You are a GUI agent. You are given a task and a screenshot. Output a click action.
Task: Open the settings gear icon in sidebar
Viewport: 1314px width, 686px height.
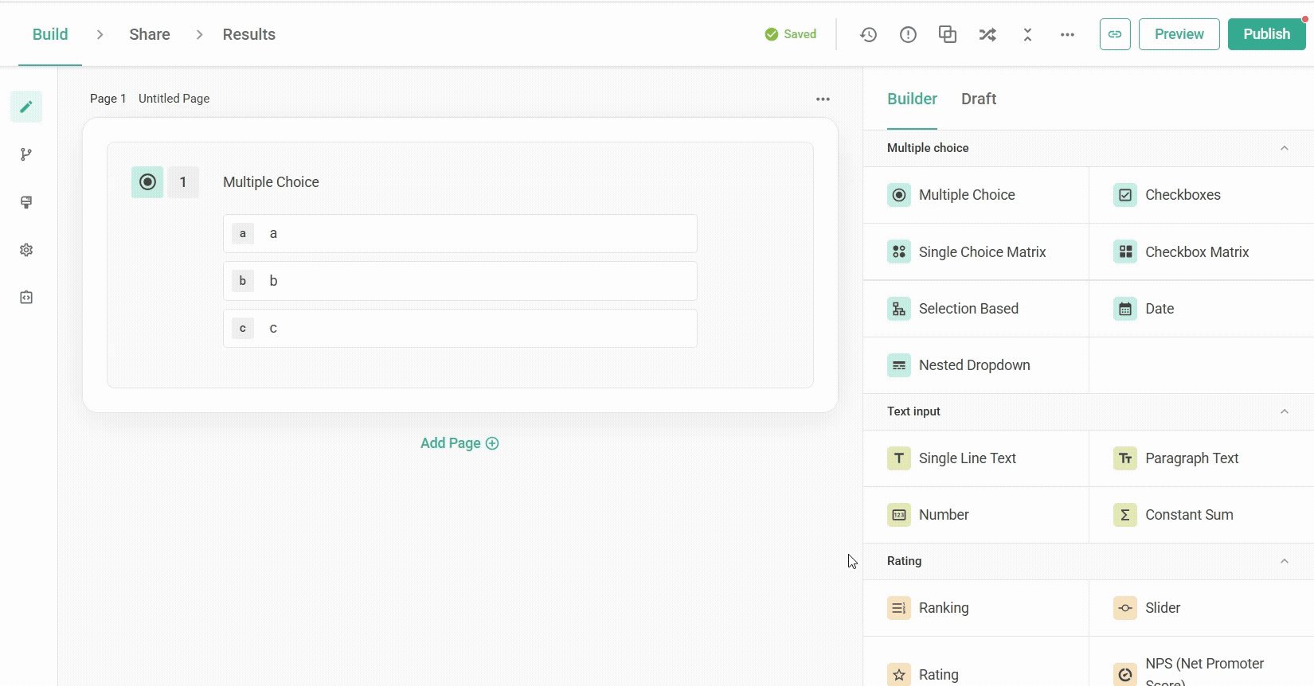pos(26,250)
